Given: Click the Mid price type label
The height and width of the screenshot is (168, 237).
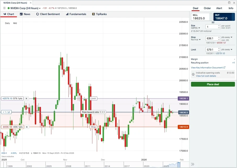Looking at the screenshot, I should (x=15, y=23).
